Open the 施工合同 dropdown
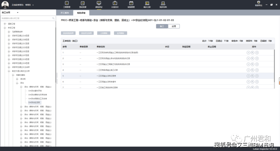Viewport: 280px width, 151px height. point(10,12)
